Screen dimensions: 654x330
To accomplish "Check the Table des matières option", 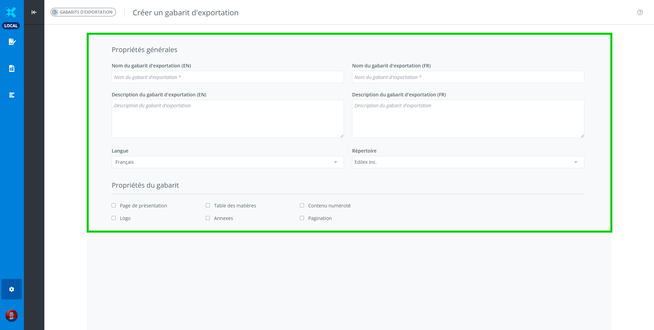I will pyautogui.click(x=208, y=205).
